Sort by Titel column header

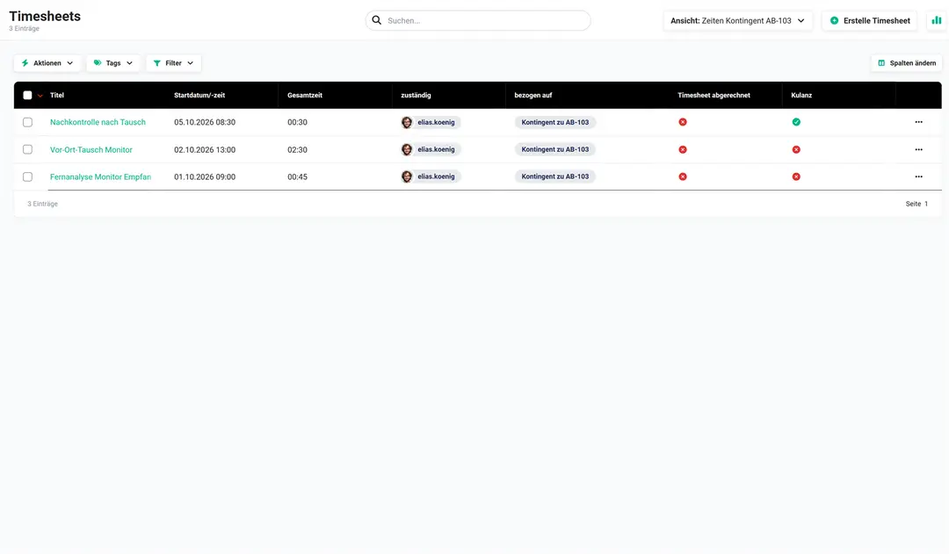[x=57, y=95]
